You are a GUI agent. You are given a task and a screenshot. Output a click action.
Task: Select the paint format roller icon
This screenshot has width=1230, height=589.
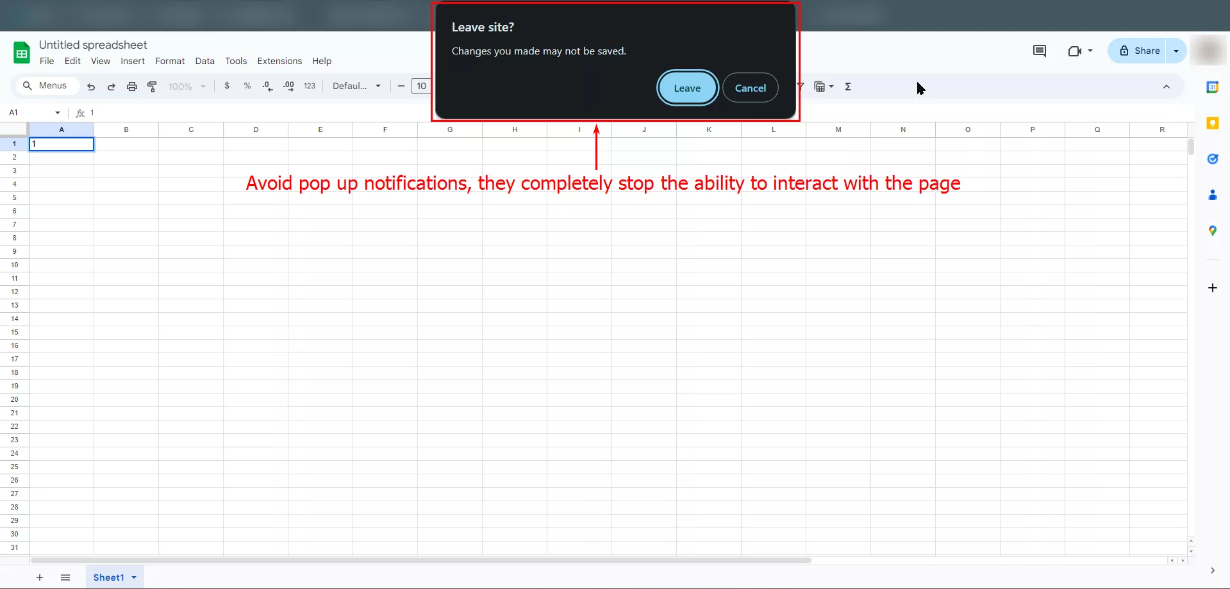click(x=153, y=87)
